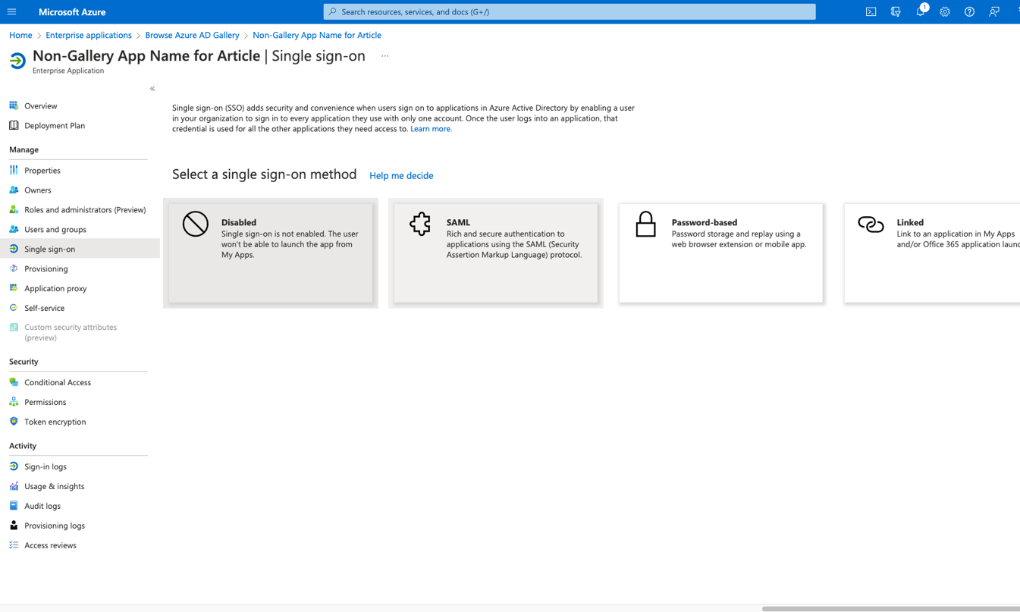Open the notifications bell

pos(920,11)
